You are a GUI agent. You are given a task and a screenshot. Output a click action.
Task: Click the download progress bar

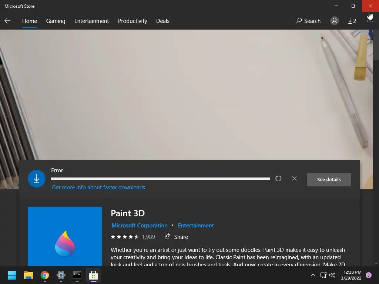pyautogui.click(x=161, y=179)
